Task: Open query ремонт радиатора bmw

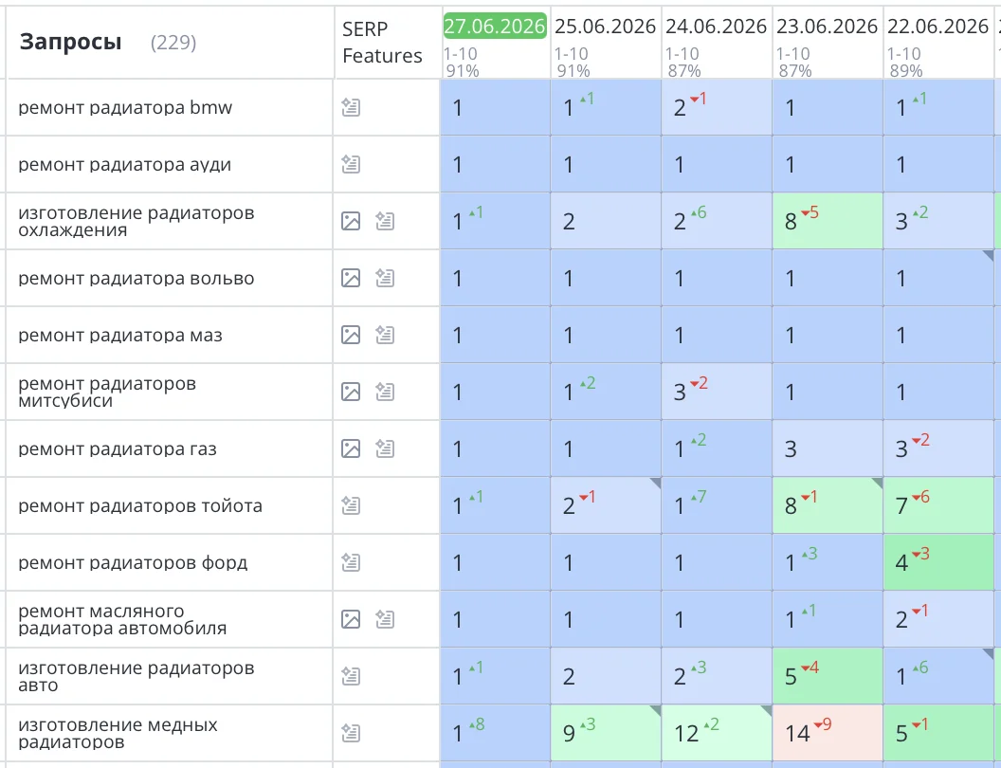Action: click(x=125, y=107)
